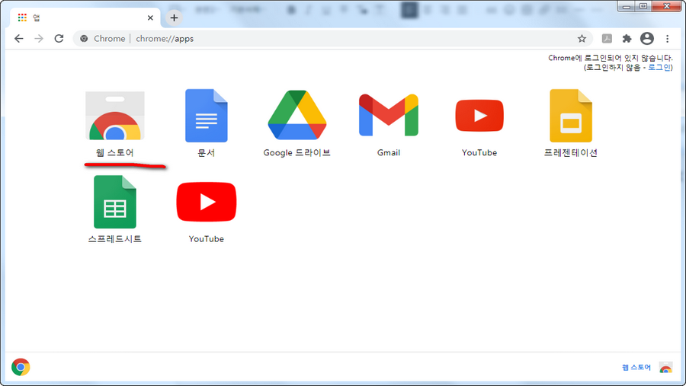The height and width of the screenshot is (386, 686).
Task: Click the 스프레드시트 label text
Action: 114,239
